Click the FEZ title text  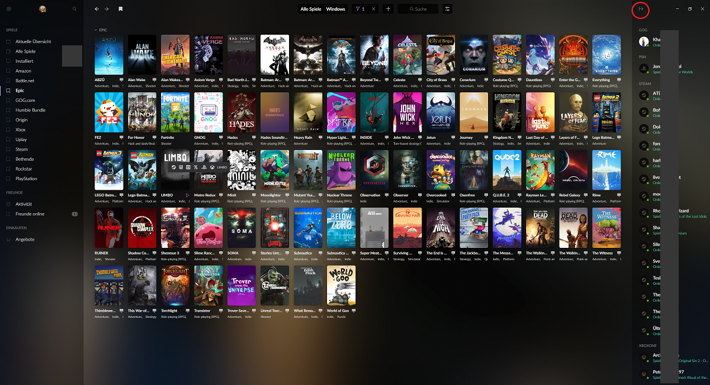pyautogui.click(x=98, y=138)
